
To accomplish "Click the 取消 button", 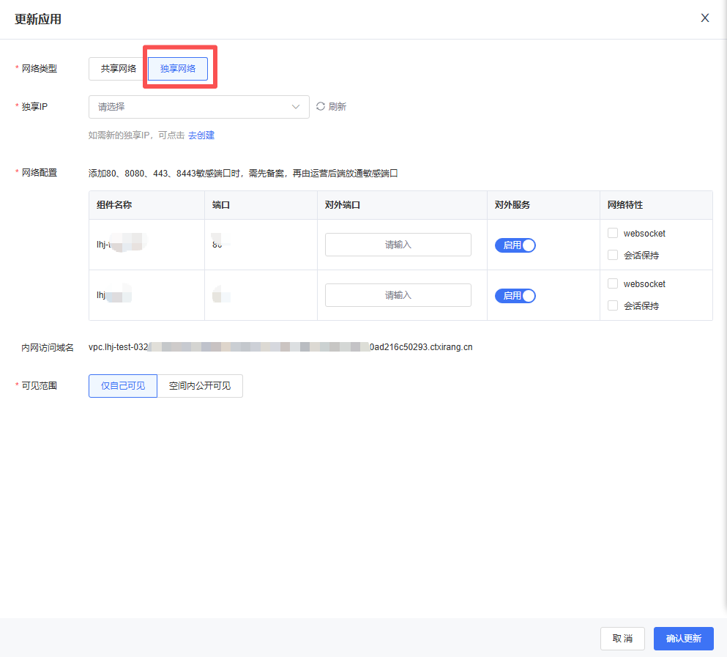I will pyautogui.click(x=622, y=639).
